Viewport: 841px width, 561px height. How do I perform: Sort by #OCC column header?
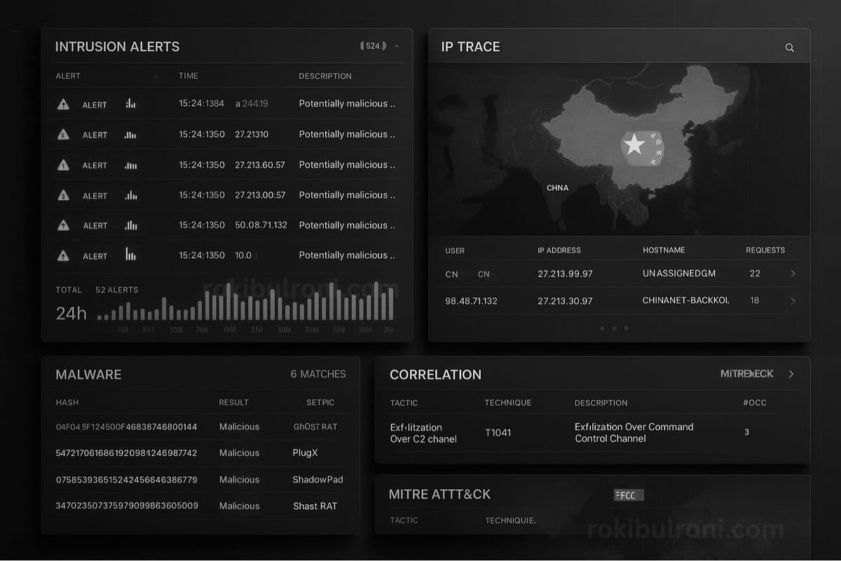click(x=755, y=403)
